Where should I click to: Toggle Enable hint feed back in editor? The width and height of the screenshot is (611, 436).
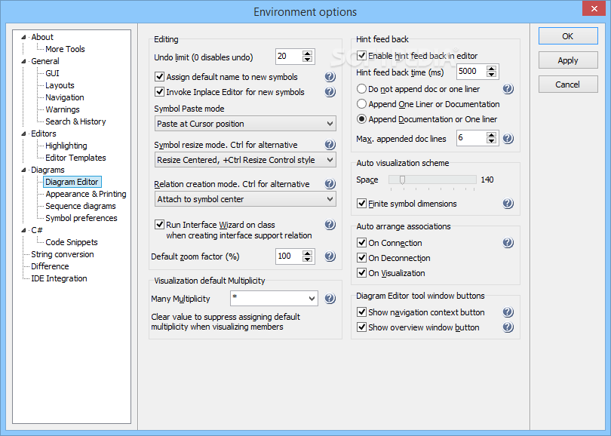point(361,56)
